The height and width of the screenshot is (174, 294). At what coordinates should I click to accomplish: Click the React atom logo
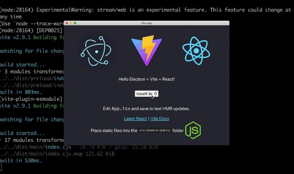tap(196, 51)
